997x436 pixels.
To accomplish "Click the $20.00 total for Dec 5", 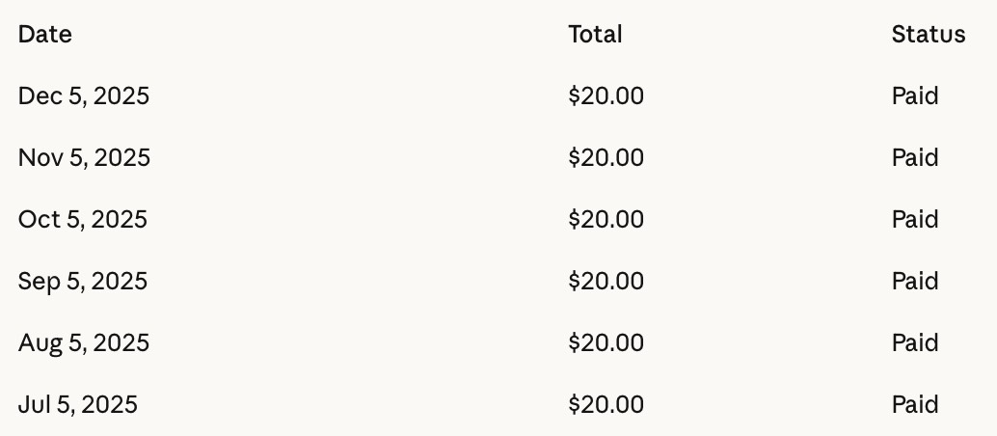I will (606, 96).
